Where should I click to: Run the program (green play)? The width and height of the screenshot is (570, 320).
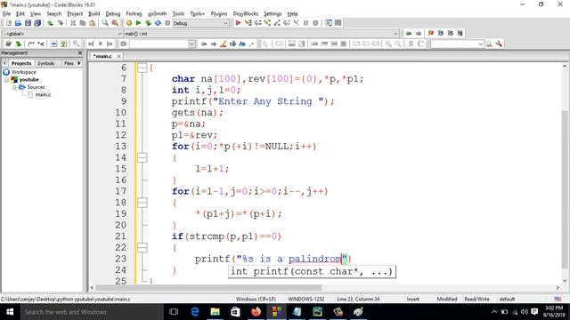coord(138,23)
